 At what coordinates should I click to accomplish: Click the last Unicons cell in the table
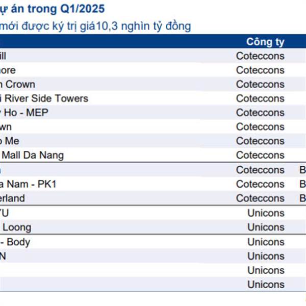pos(266,285)
